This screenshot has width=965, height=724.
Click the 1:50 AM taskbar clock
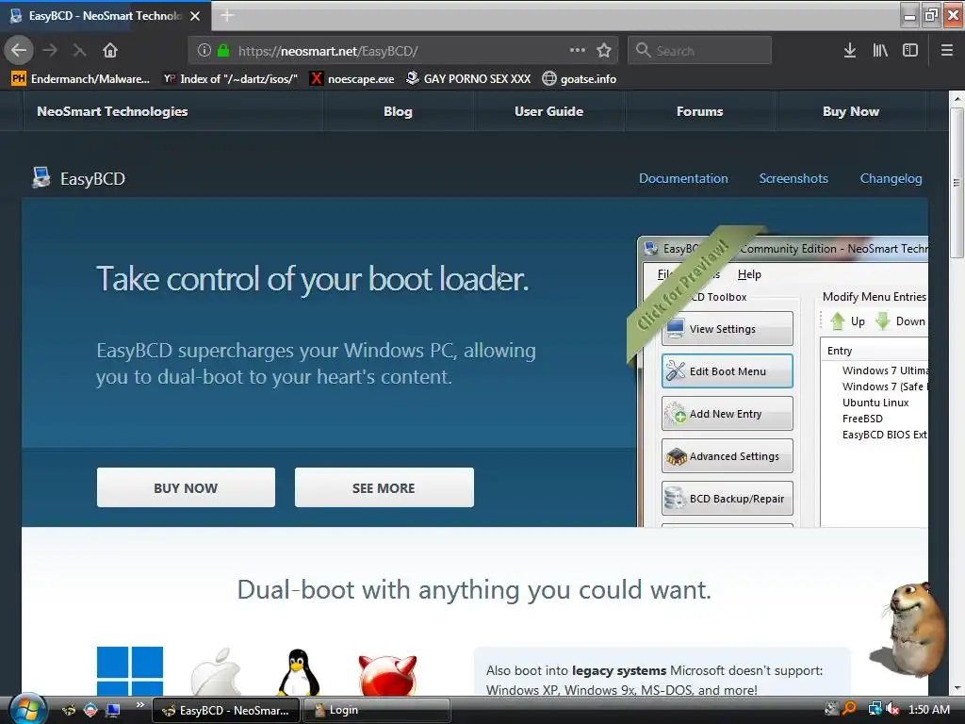point(928,710)
